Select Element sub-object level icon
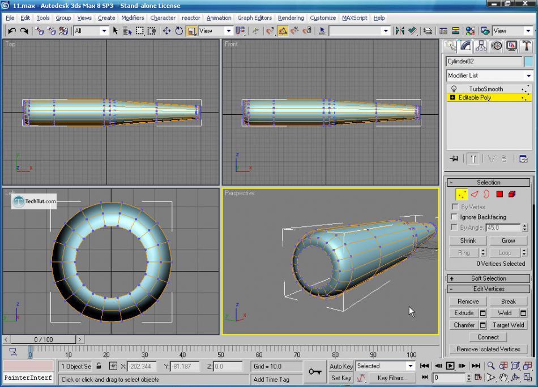 pyautogui.click(x=512, y=195)
